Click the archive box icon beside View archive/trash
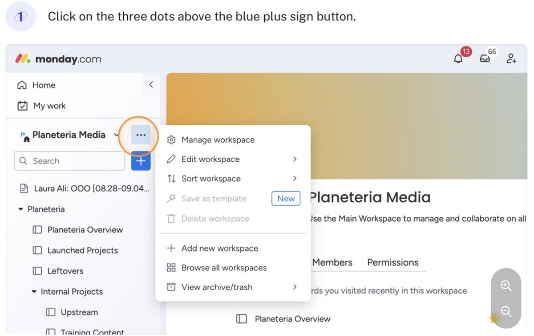This screenshot has width=534, height=336. tap(171, 287)
